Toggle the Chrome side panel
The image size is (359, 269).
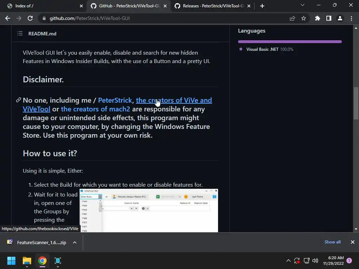pos(329,18)
